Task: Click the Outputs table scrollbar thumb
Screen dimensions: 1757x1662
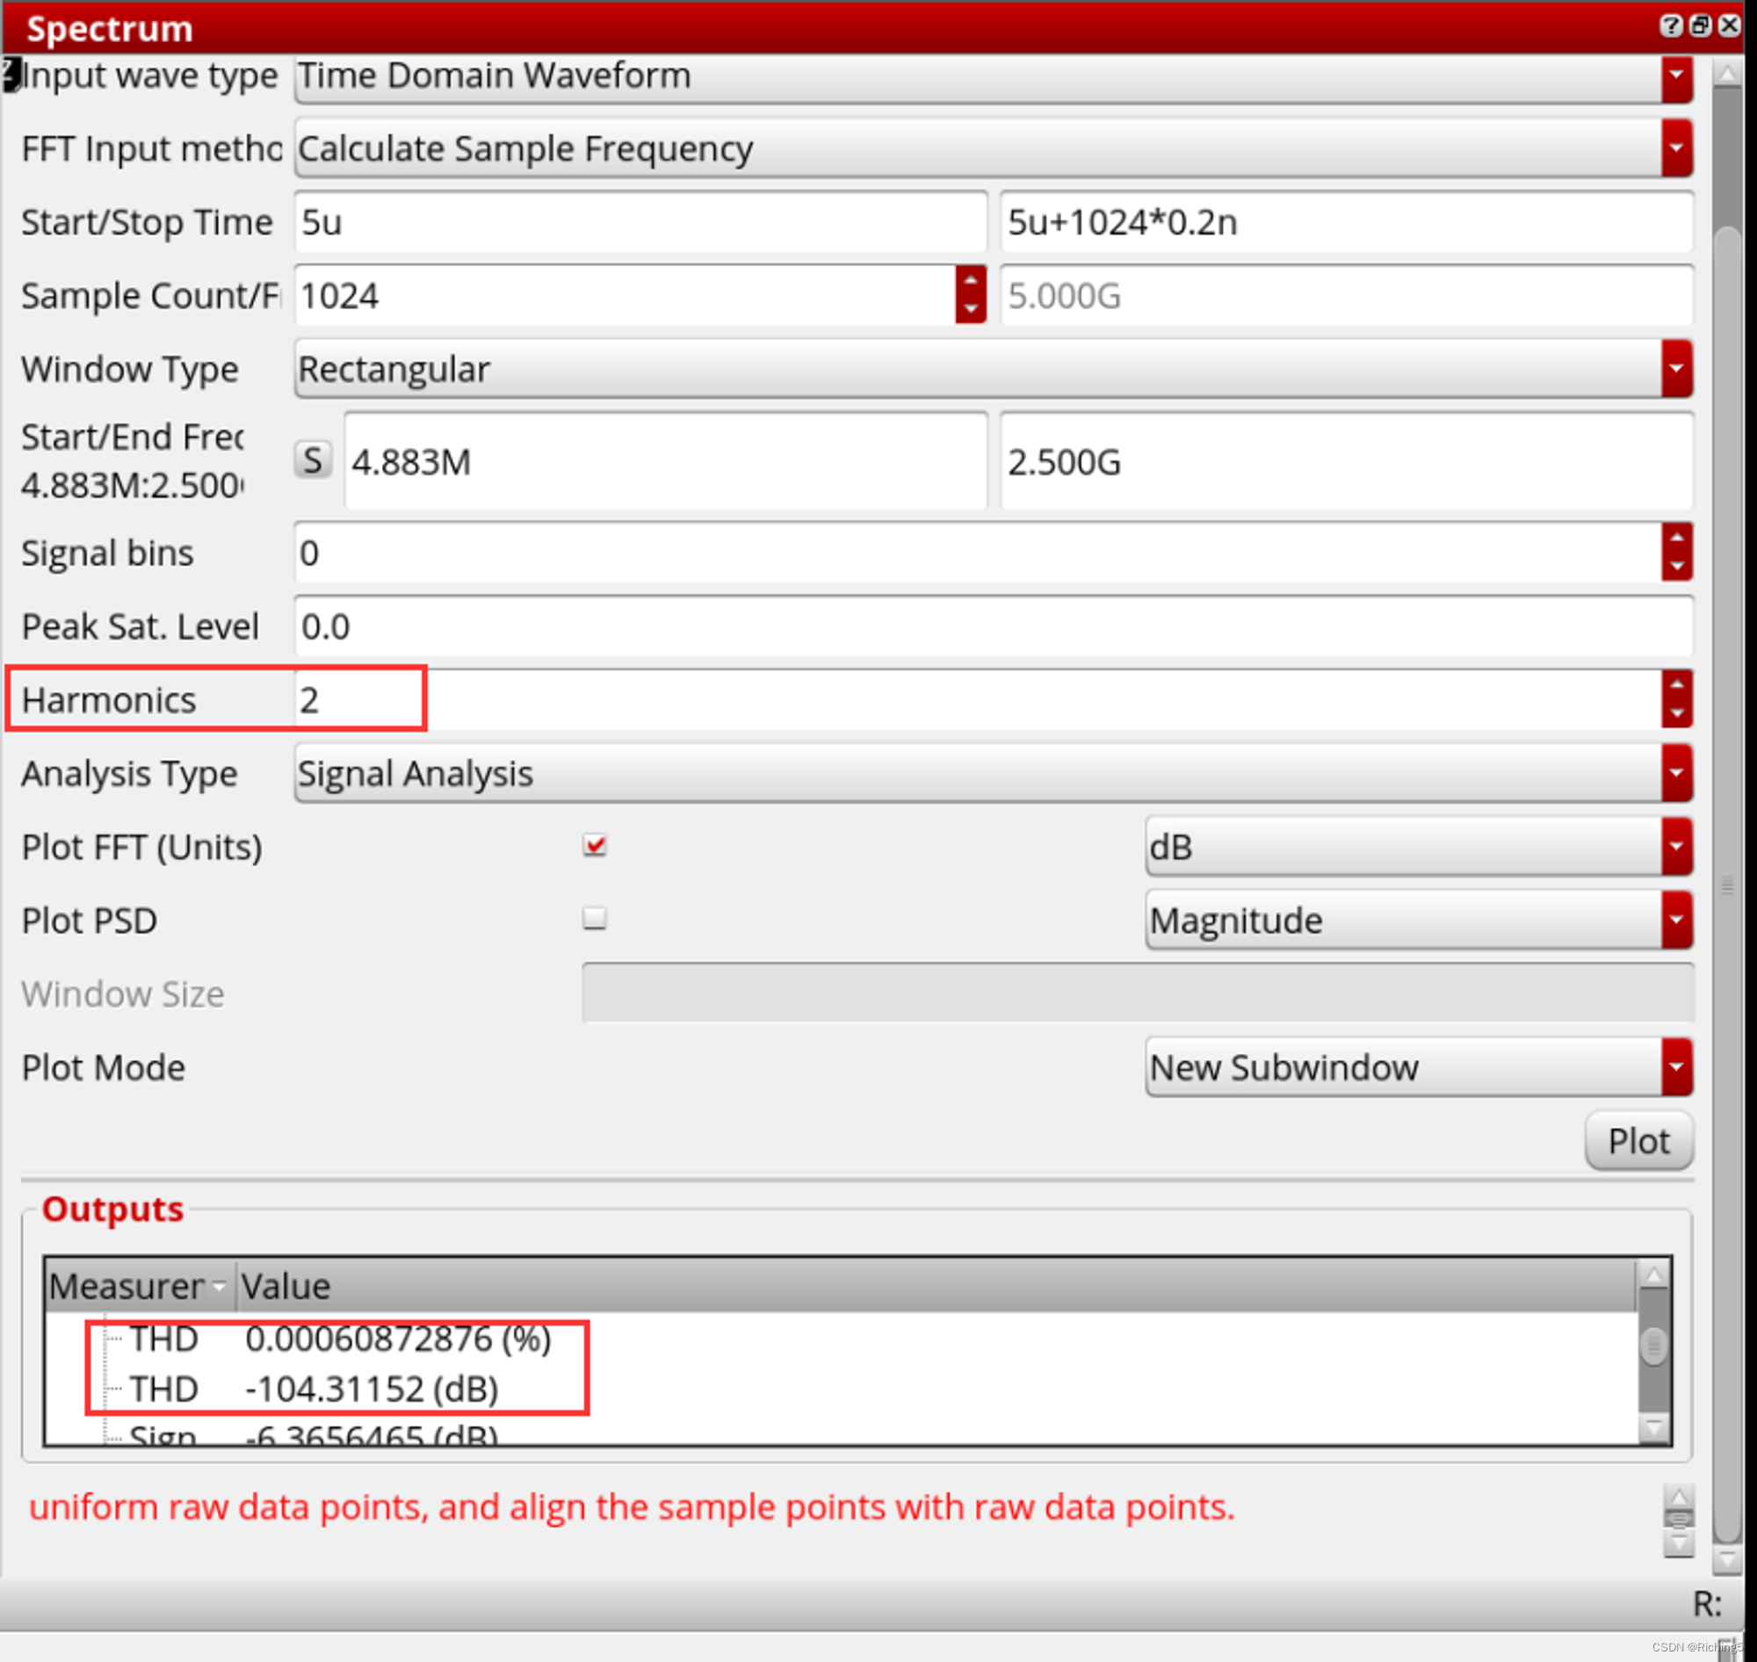Action: coord(1653,1347)
